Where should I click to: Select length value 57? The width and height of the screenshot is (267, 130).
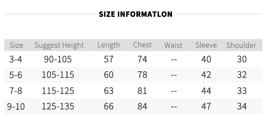[109, 59]
